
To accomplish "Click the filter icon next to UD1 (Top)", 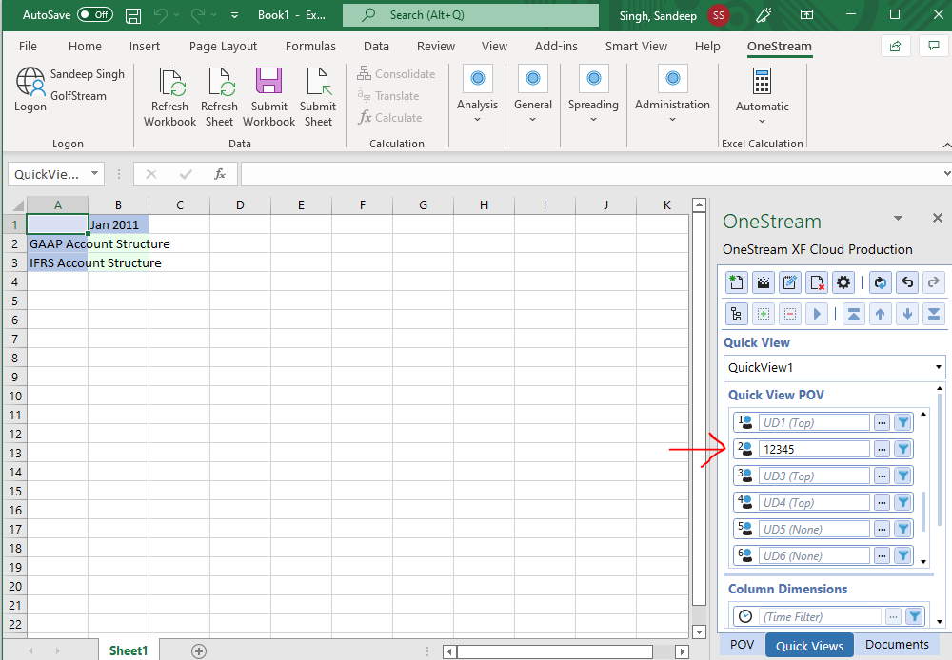I will [x=903, y=422].
